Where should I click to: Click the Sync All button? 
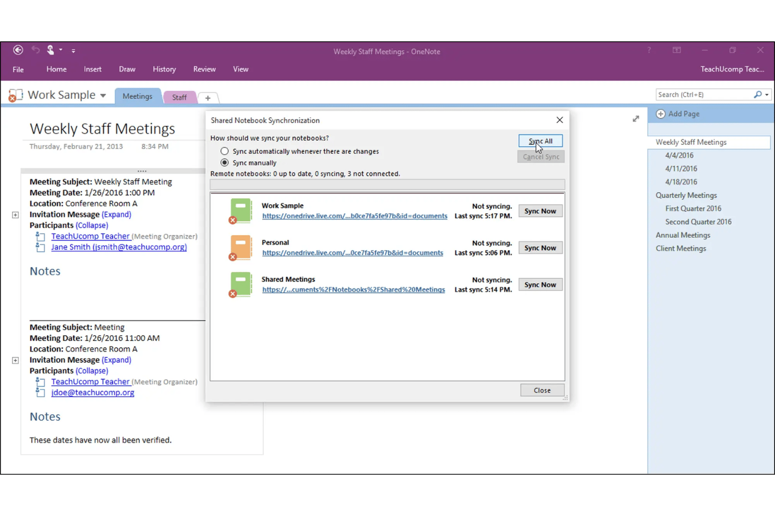coord(540,141)
